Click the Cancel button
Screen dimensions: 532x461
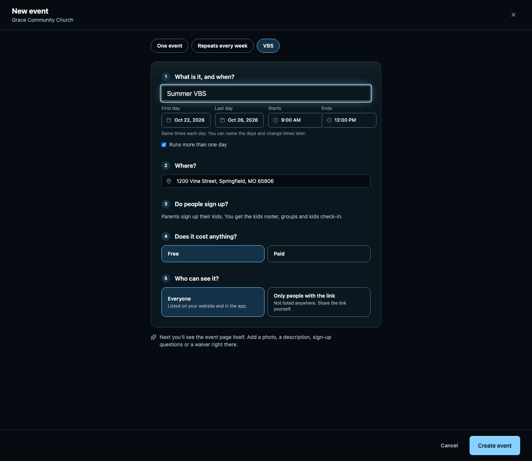pos(449,446)
